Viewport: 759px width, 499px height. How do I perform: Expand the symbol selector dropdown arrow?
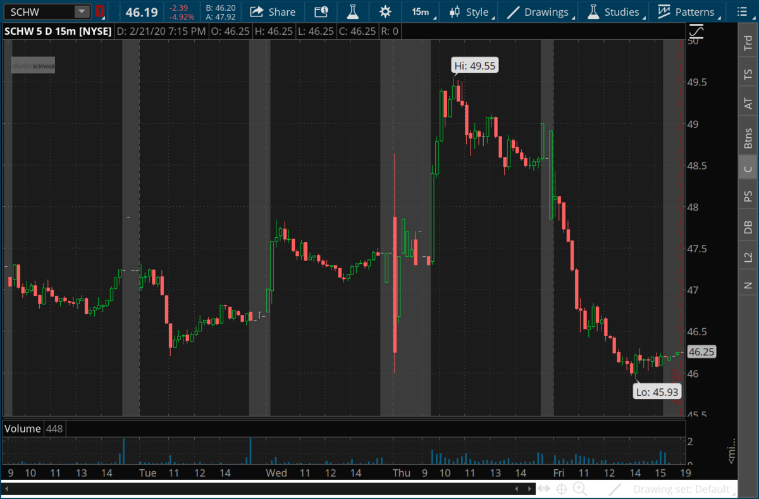[83, 11]
